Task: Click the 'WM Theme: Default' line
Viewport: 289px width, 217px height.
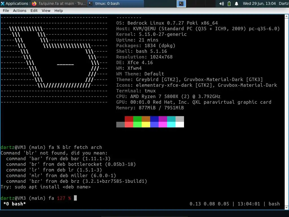Action: tap(140, 74)
